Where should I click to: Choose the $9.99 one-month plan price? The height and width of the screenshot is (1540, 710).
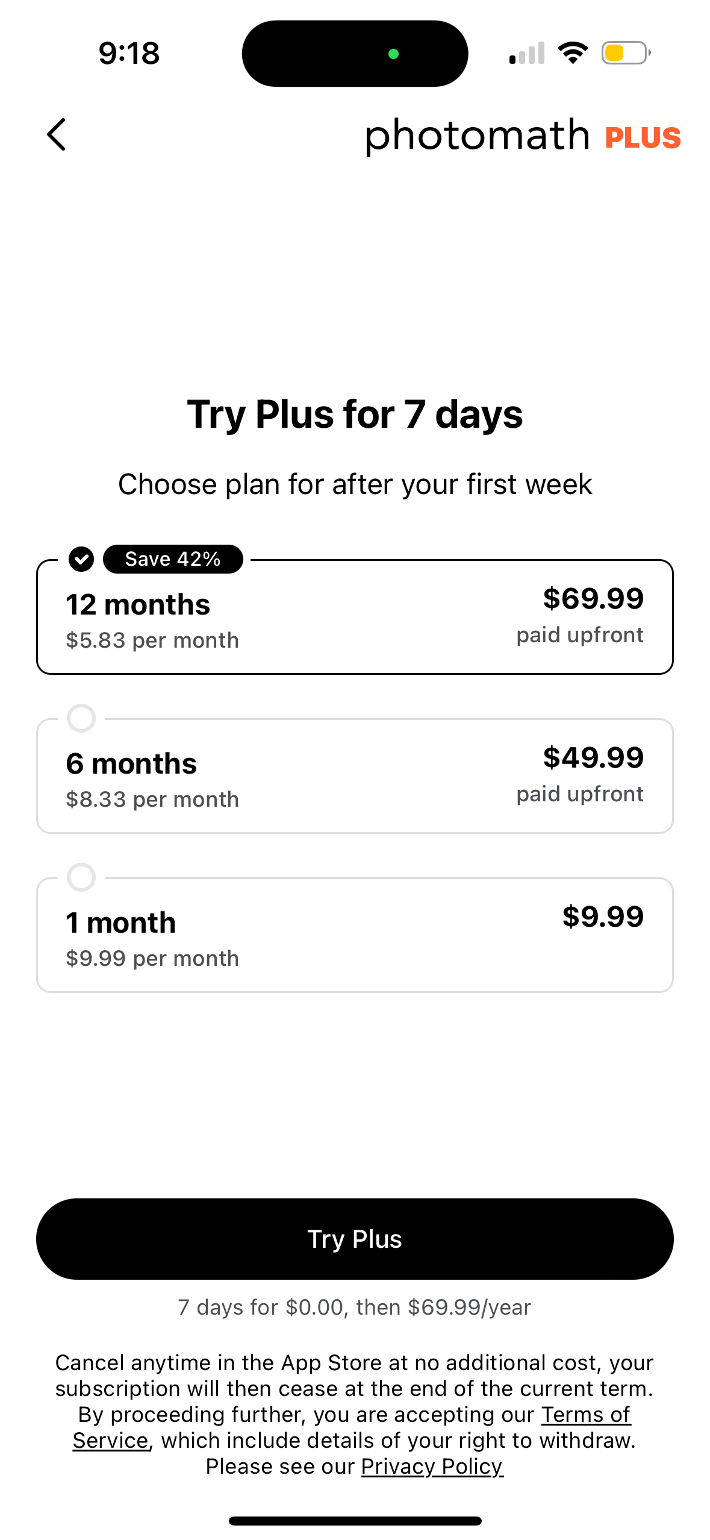[603, 916]
